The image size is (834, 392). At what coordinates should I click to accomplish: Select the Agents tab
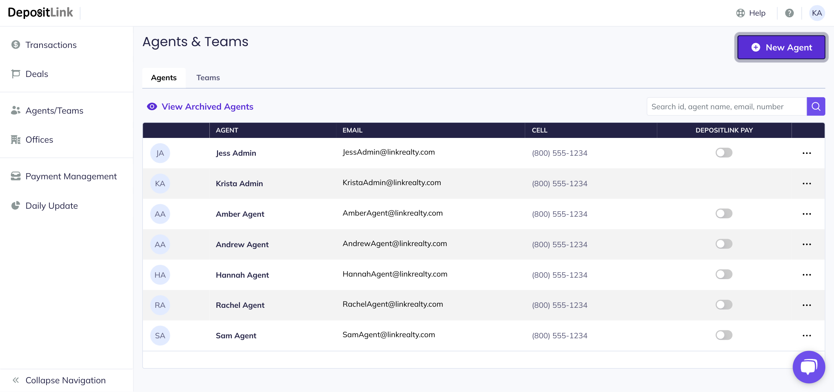(x=164, y=78)
